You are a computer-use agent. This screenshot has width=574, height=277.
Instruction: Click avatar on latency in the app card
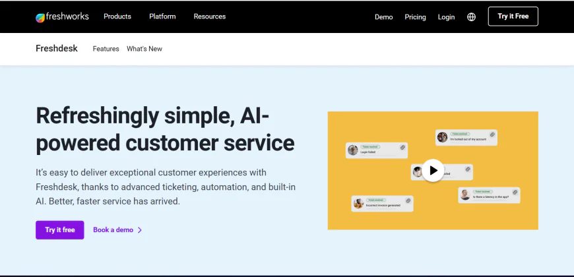(465, 195)
